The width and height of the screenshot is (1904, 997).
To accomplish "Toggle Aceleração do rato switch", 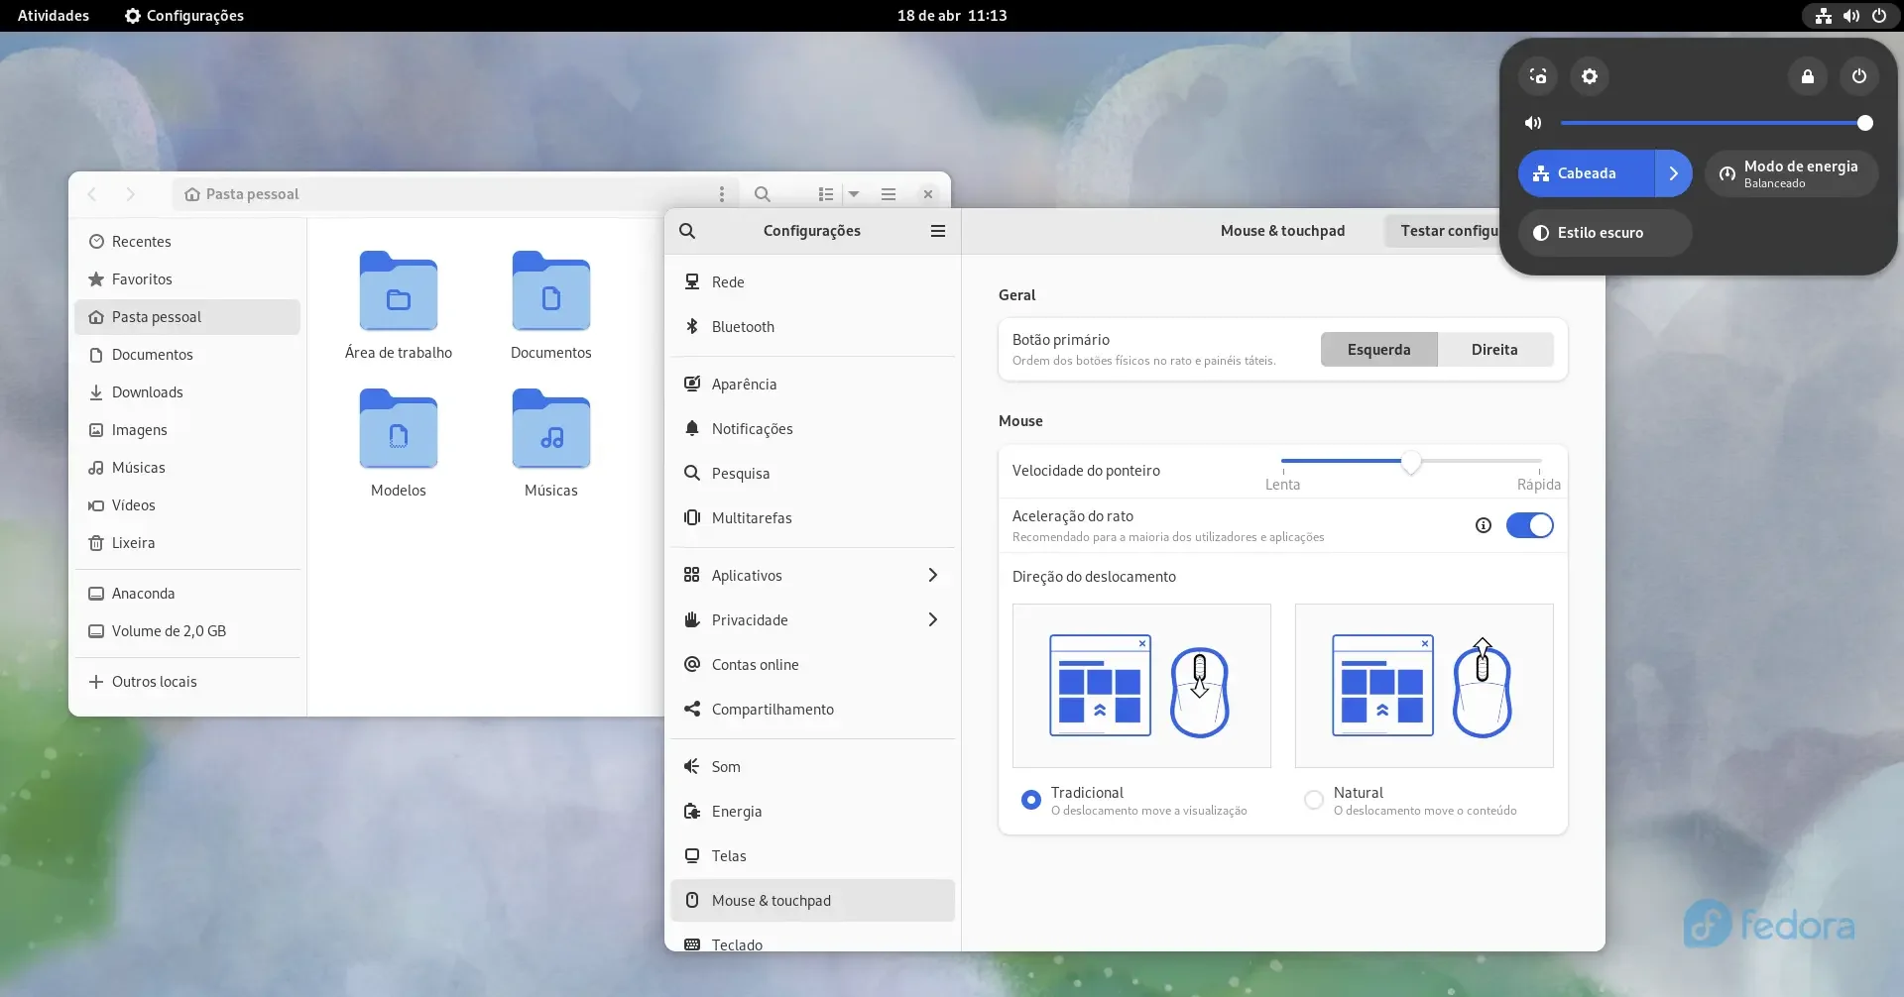I will pyautogui.click(x=1529, y=525).
